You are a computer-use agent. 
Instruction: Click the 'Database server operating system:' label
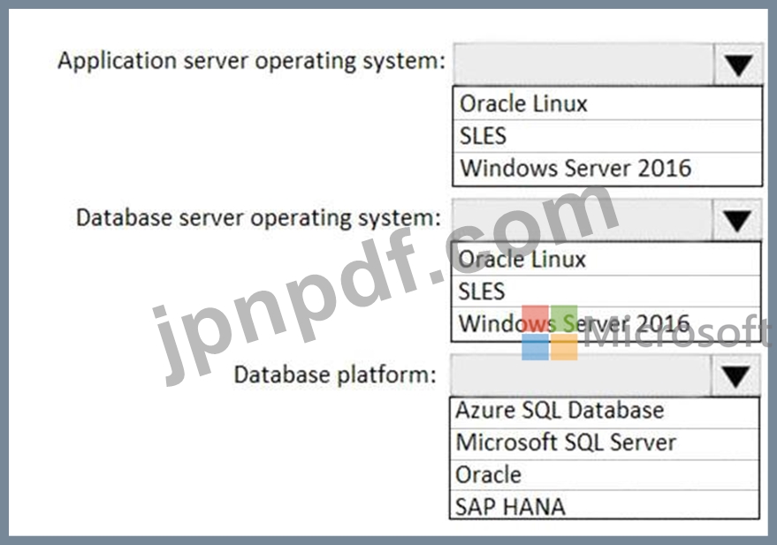[258, 218]
